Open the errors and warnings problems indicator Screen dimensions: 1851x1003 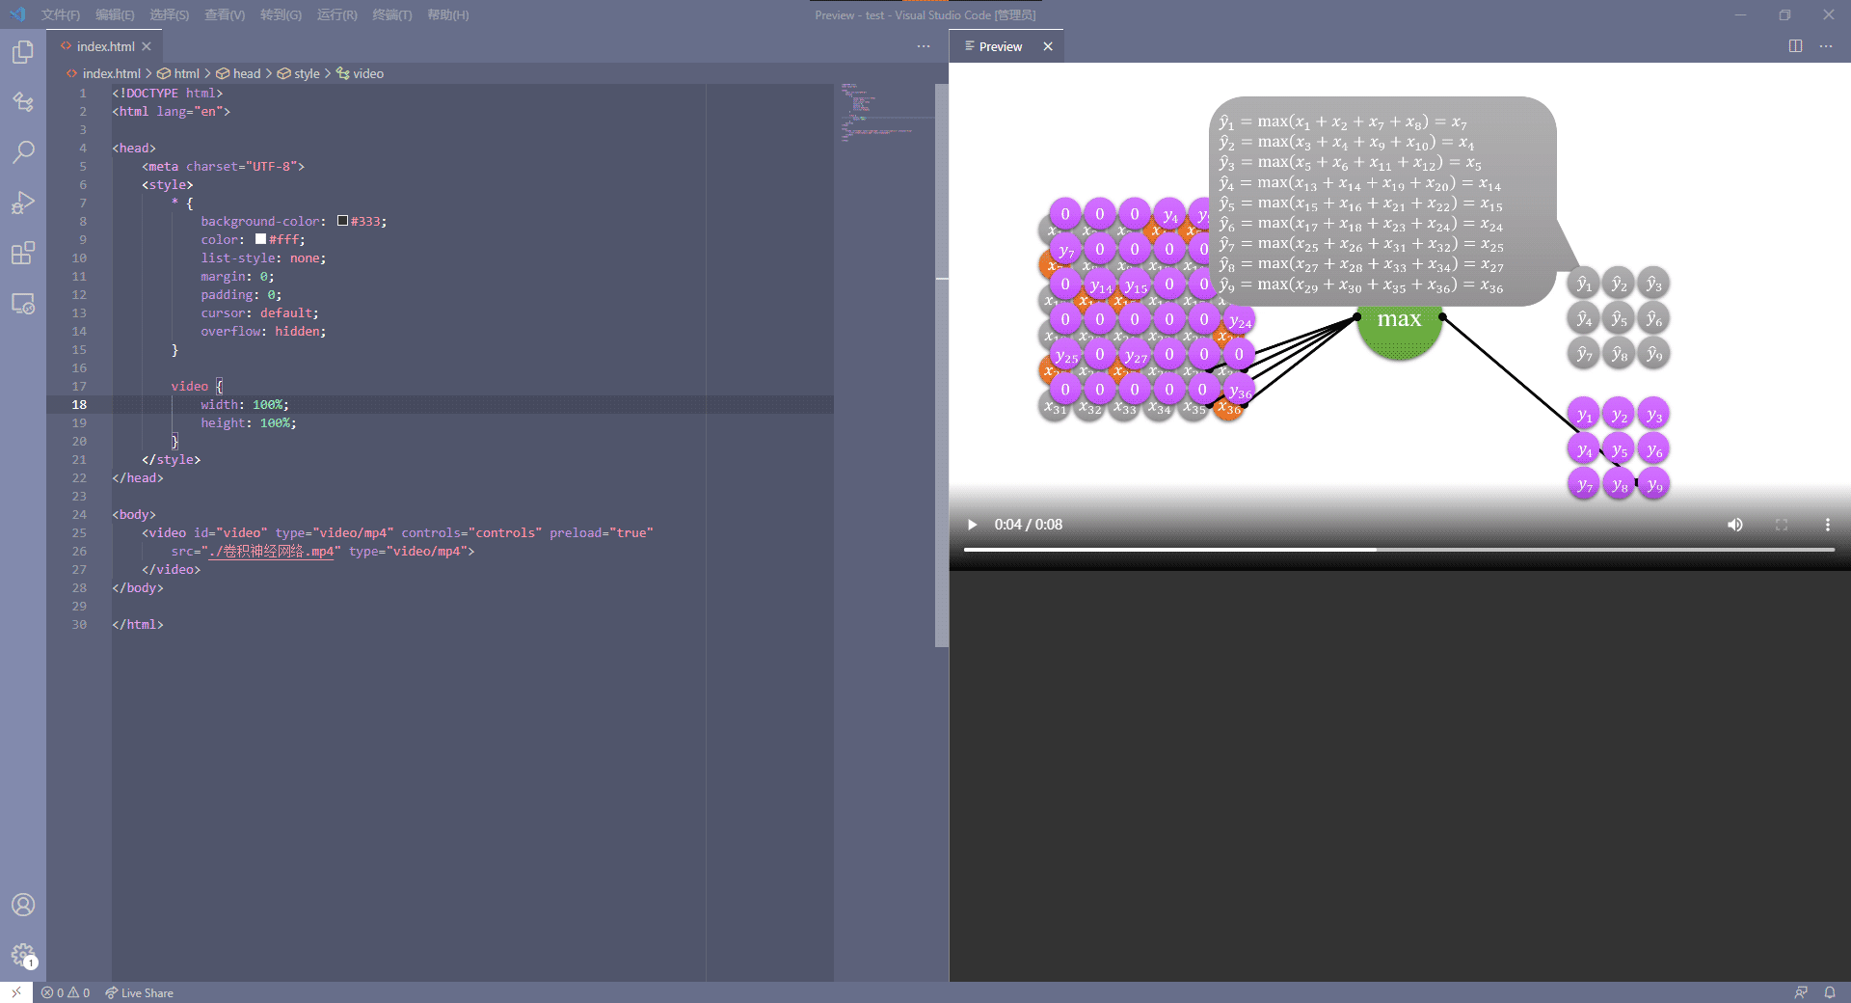(66, 992)
